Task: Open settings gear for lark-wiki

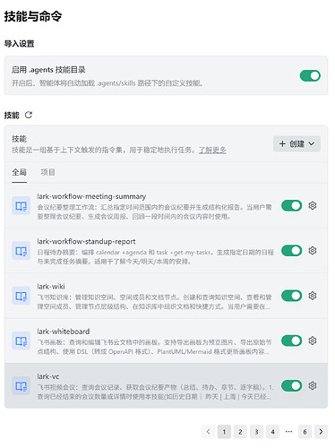Action: (x=313, y=296)
